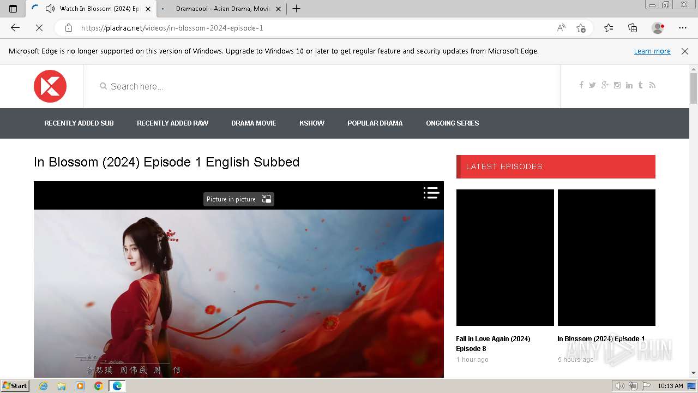Open the site's Tumblr icon
Viewport: 698px width, 393px height.
[641, 85]
